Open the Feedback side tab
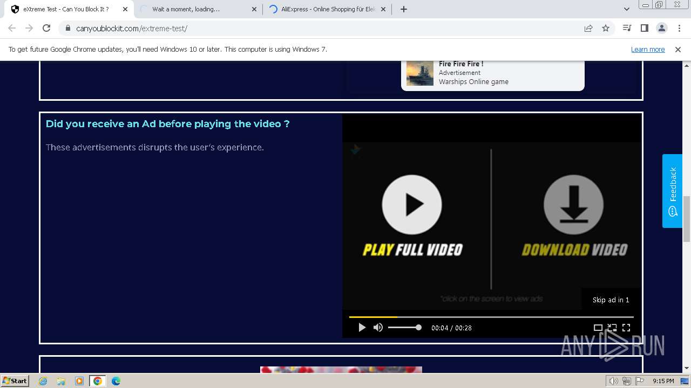 (x=673, y=191)
